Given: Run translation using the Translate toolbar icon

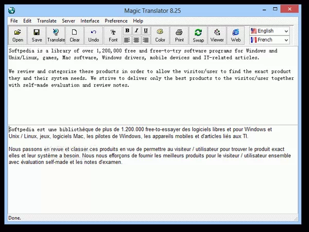Looking at the screenshot, I should tap(56, 36).
